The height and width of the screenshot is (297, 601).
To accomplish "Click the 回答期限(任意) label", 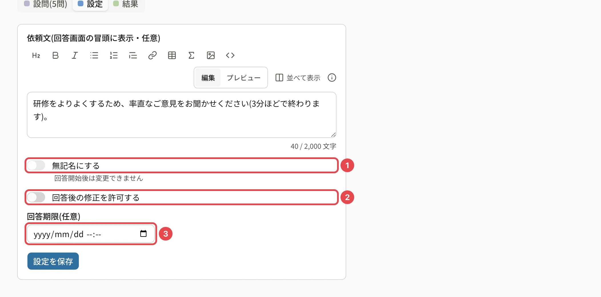I will [53, 217].
